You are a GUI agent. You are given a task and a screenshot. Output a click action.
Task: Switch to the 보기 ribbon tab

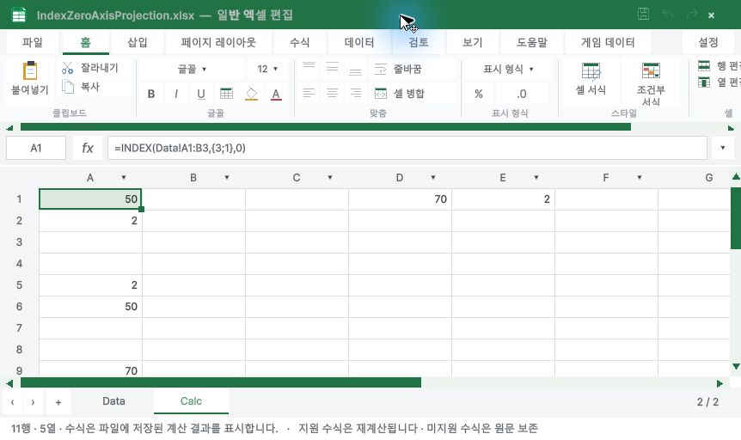pyautogui.click(x=472, y=42)
